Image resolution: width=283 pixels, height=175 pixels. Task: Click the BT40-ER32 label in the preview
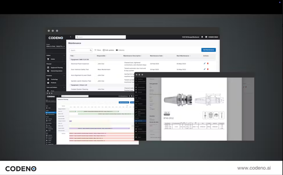coord(168,118)
